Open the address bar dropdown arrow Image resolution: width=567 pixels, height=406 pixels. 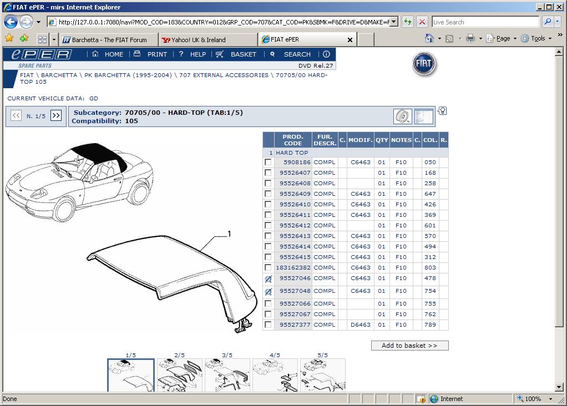[x=394, y=22]
